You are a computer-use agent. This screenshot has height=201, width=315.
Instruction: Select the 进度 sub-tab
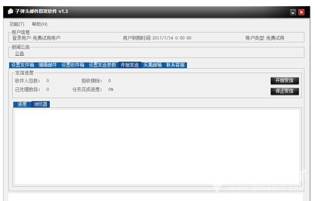[22, 104]
